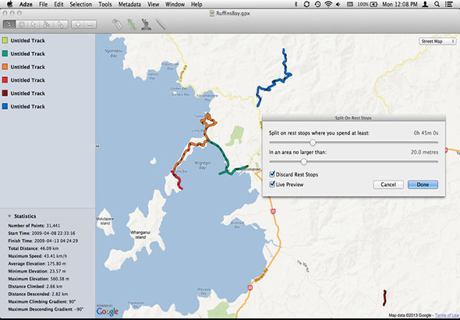Click the plus zoom in toolbar button
The width and height of the screenshot is (460, 320).
pos(78,24)
